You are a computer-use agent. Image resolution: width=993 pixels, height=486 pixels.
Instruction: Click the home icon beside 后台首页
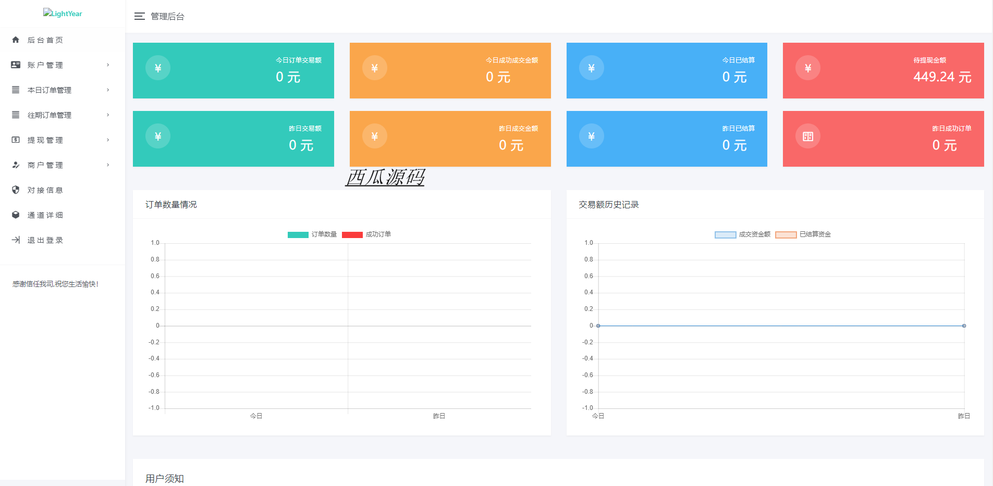tap(16, 40)
